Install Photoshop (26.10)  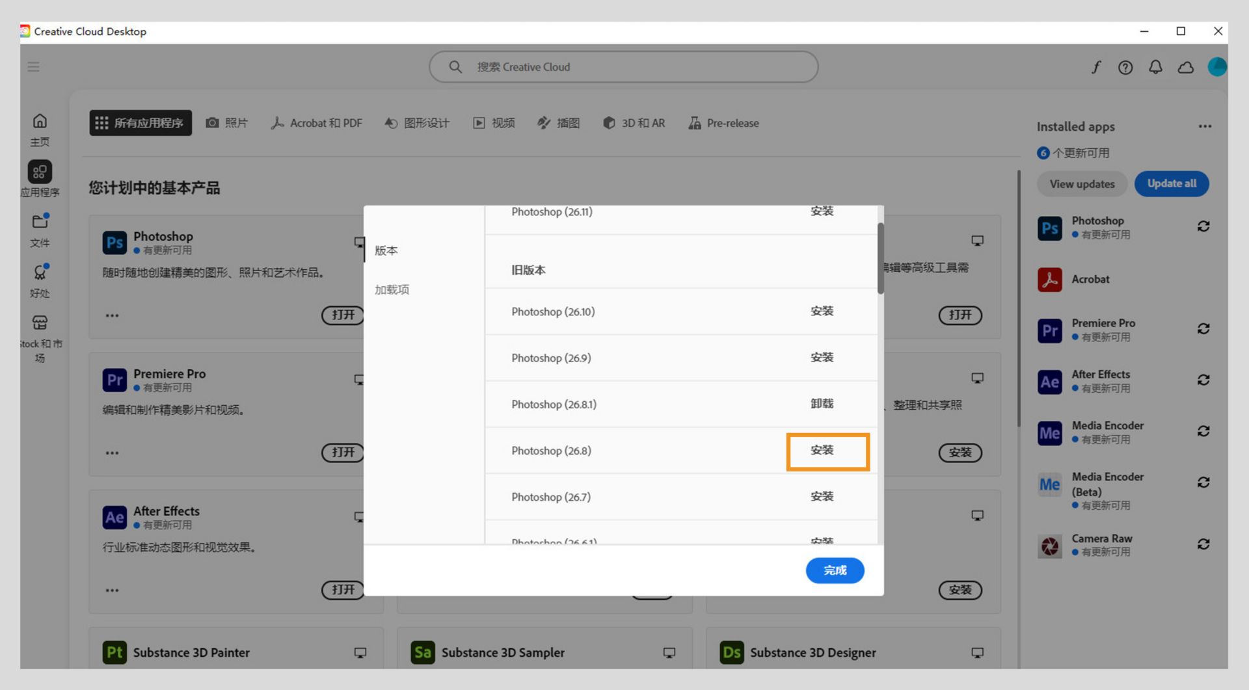(822, 311)
